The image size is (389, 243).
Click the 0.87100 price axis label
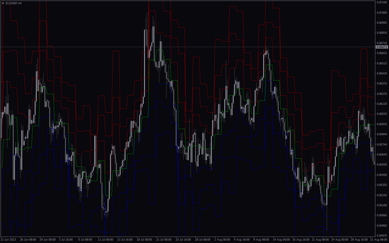(382, 2)
